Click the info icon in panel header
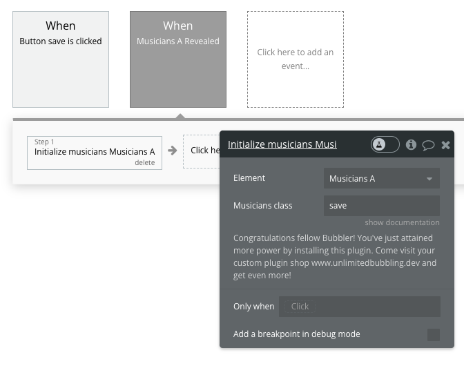The height and width of the screenshot is (366, 464). pos(411,145)
